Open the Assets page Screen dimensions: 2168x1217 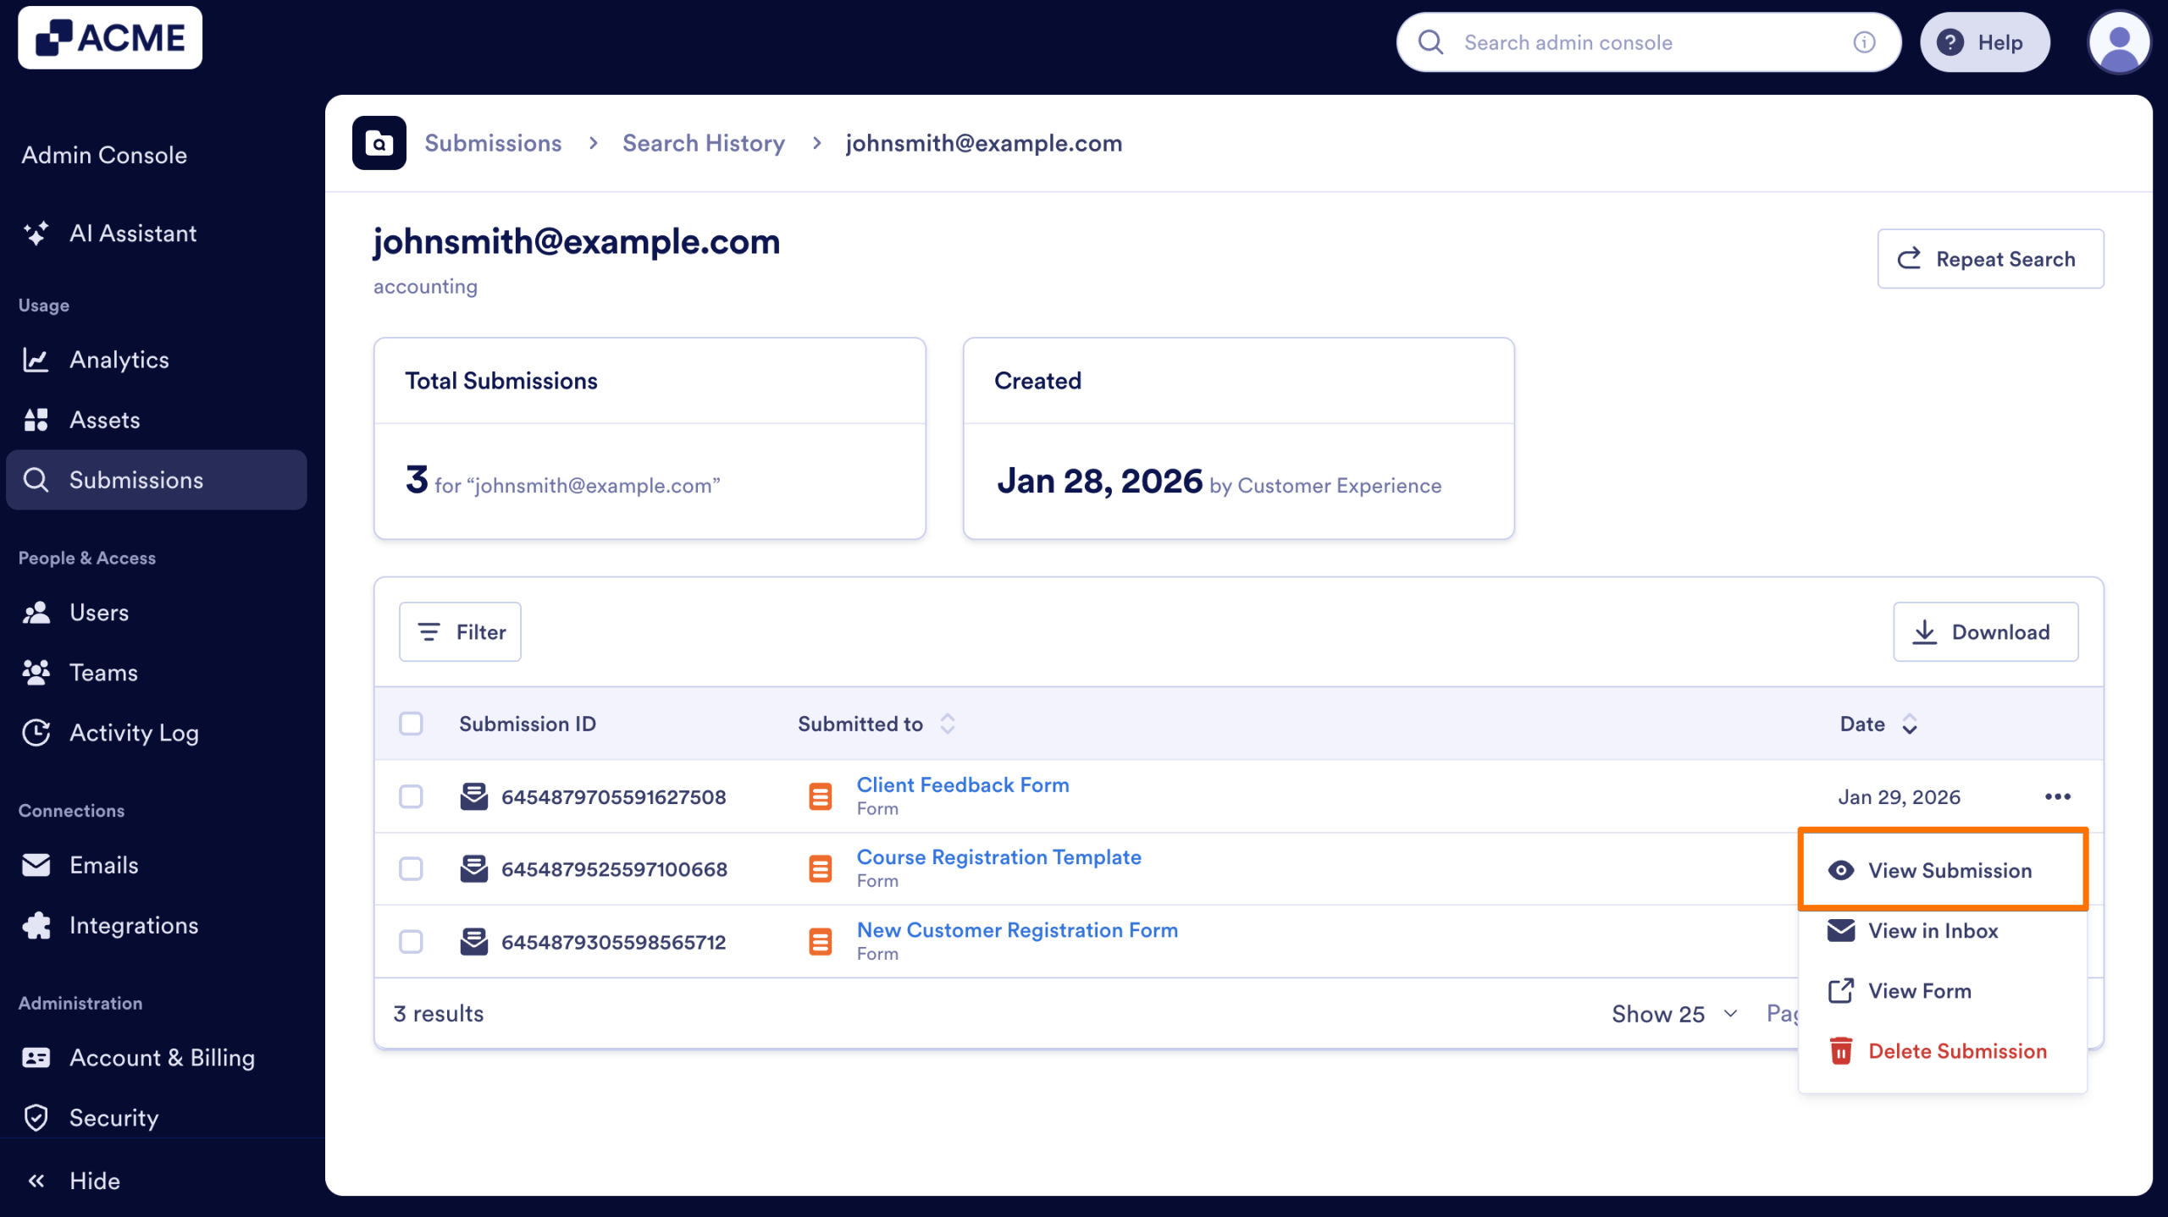tap(105, 420)
